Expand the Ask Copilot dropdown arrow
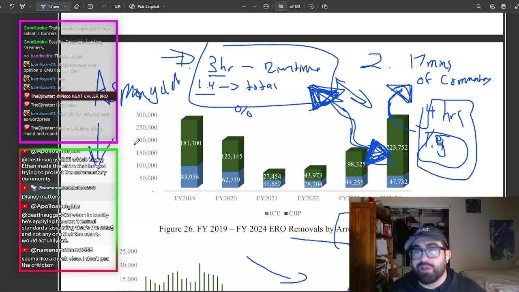 click(163, 6)
